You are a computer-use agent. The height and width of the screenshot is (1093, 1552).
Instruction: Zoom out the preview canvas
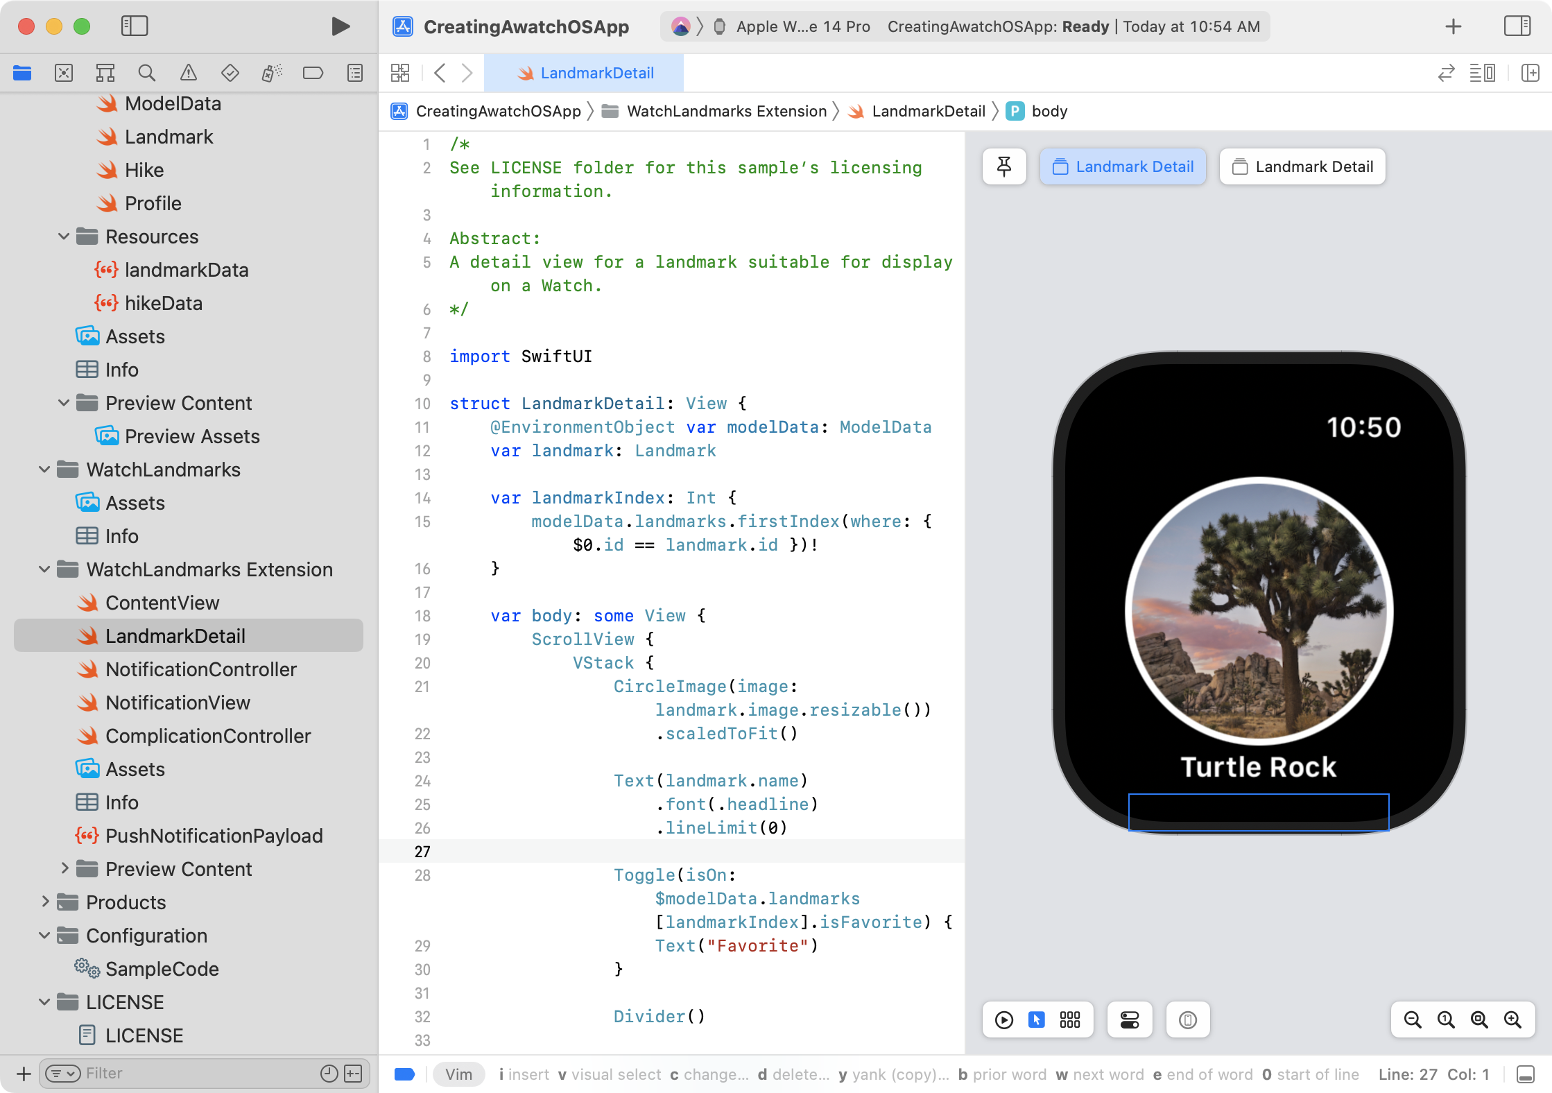1413,1019
